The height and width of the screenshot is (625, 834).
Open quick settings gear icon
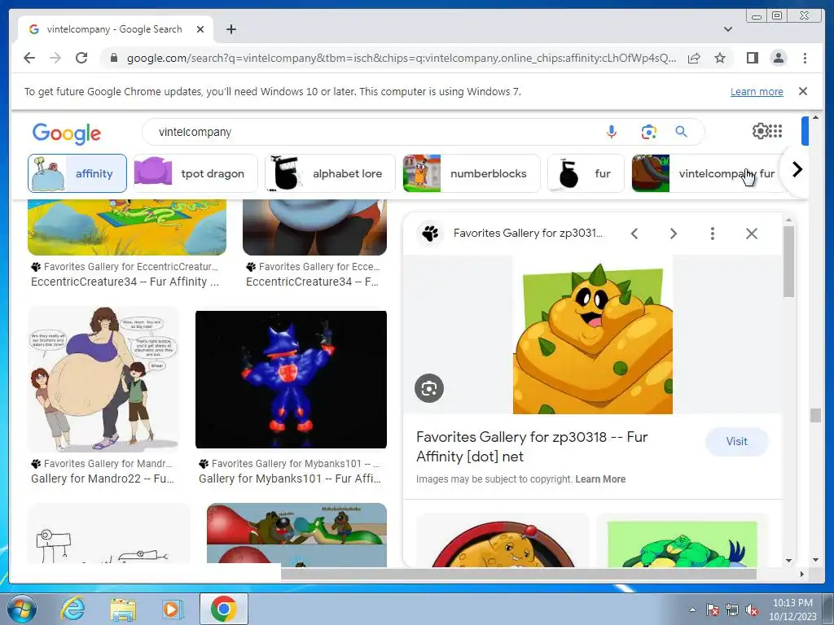click(760, 131)
